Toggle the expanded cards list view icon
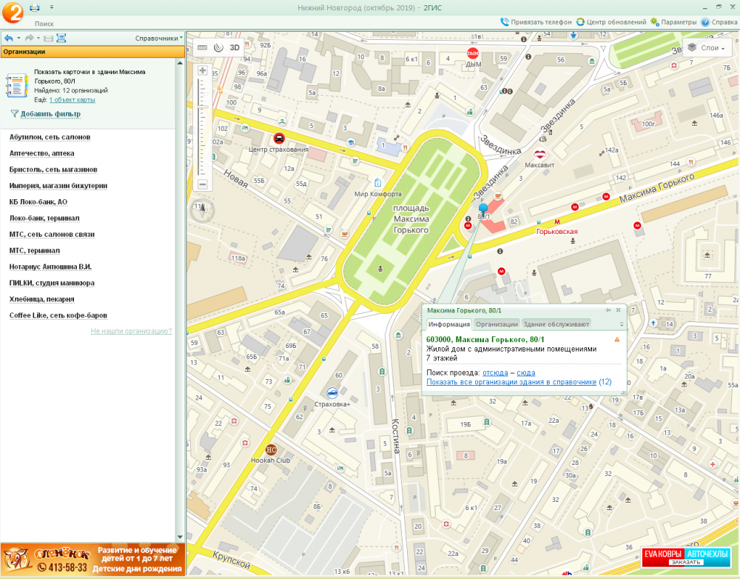This screenshot has width=740, height=579. click(x=61, y=38)
